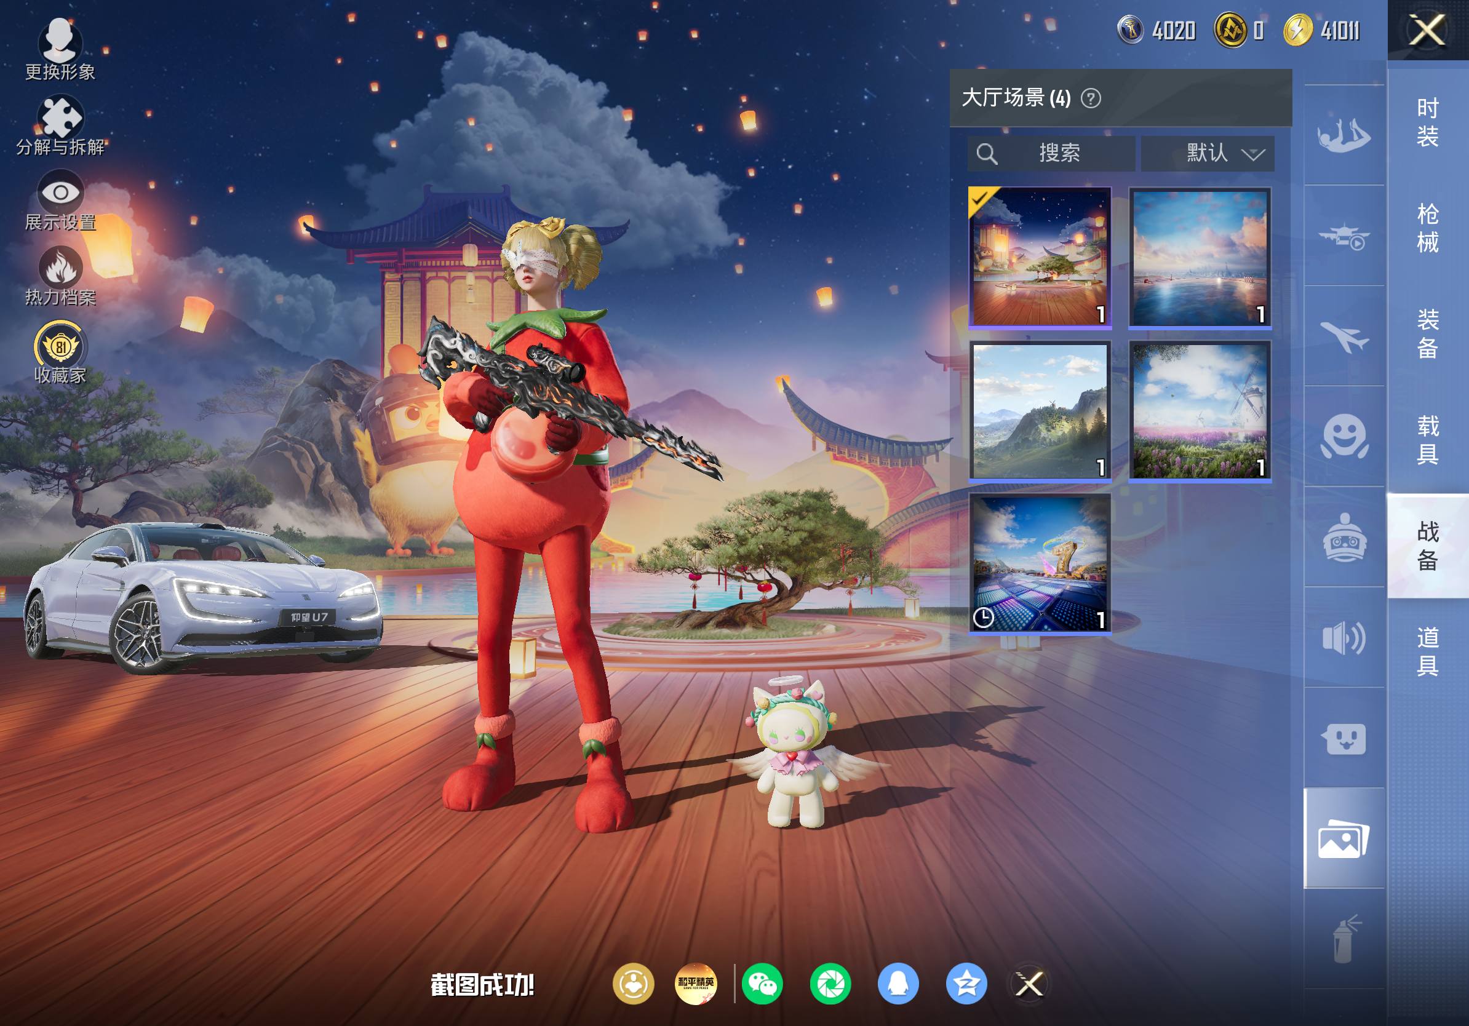
Task: Switch to the 战备 tab
Action: (1427, 546)
